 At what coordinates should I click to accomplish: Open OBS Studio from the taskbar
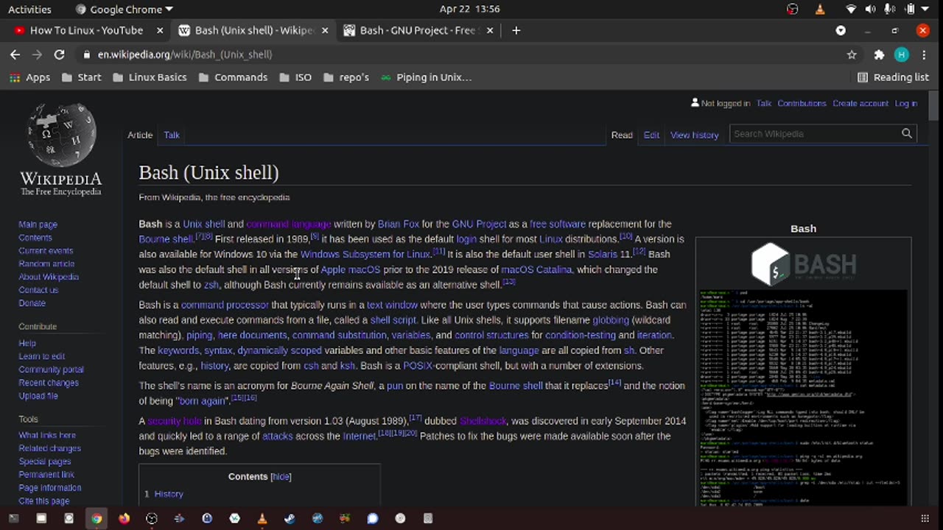click(152, 518)
